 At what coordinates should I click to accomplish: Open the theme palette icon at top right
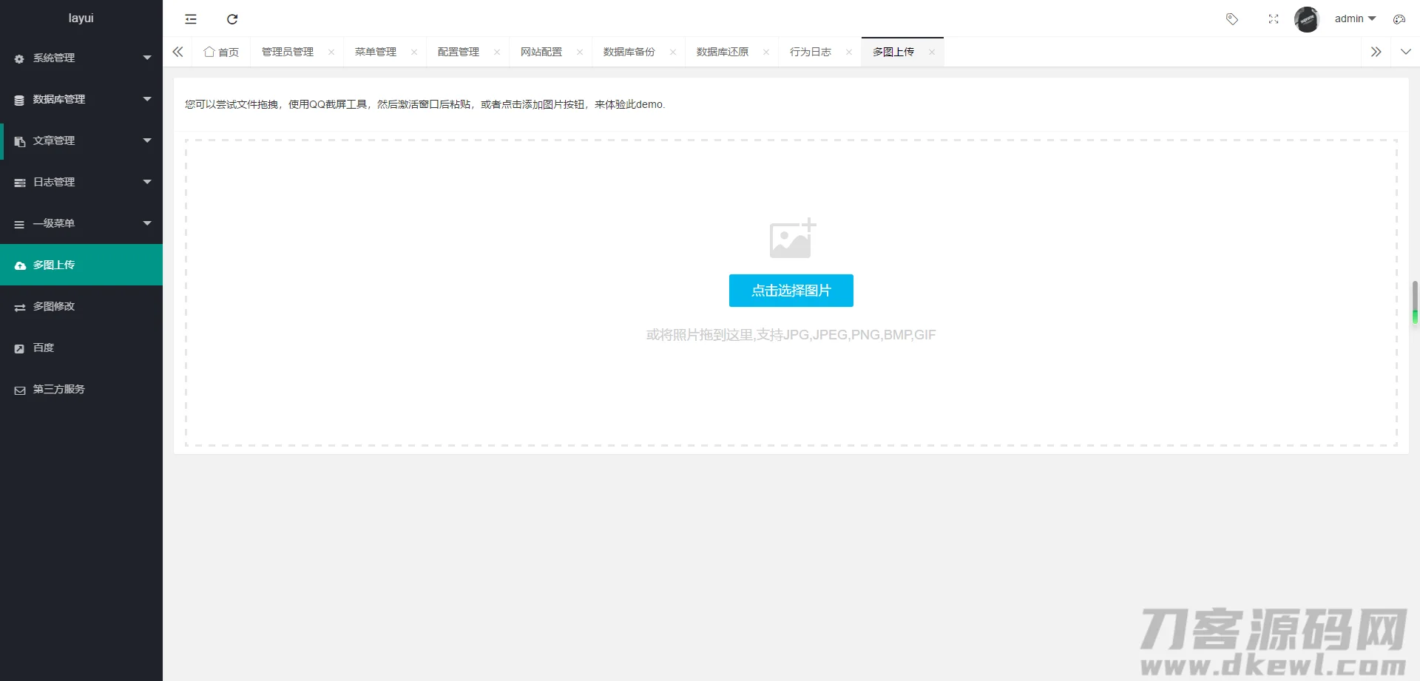coord(1399,19)
